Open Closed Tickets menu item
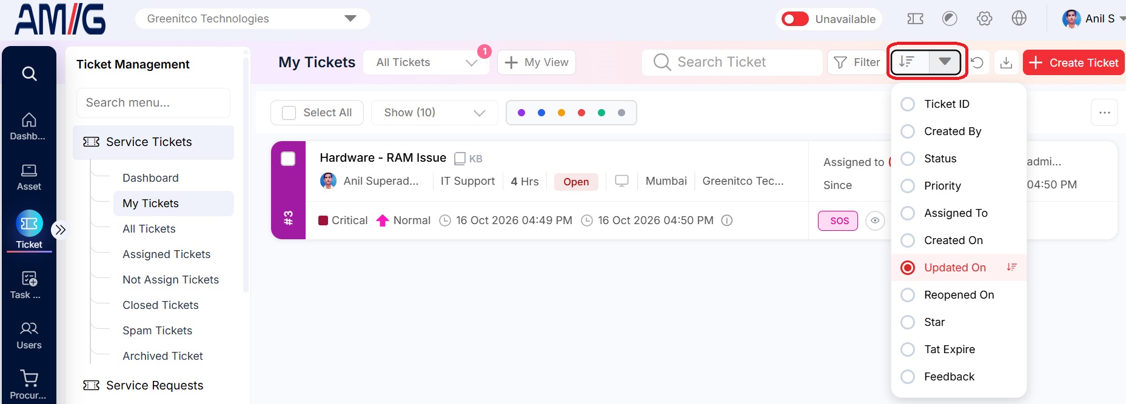 (160, 305)
